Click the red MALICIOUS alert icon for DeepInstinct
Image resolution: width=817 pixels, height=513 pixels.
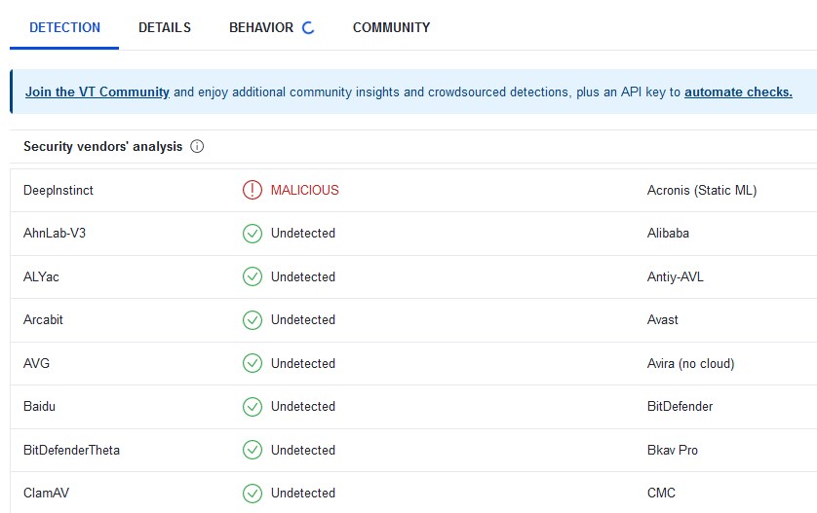click(253, 190)
